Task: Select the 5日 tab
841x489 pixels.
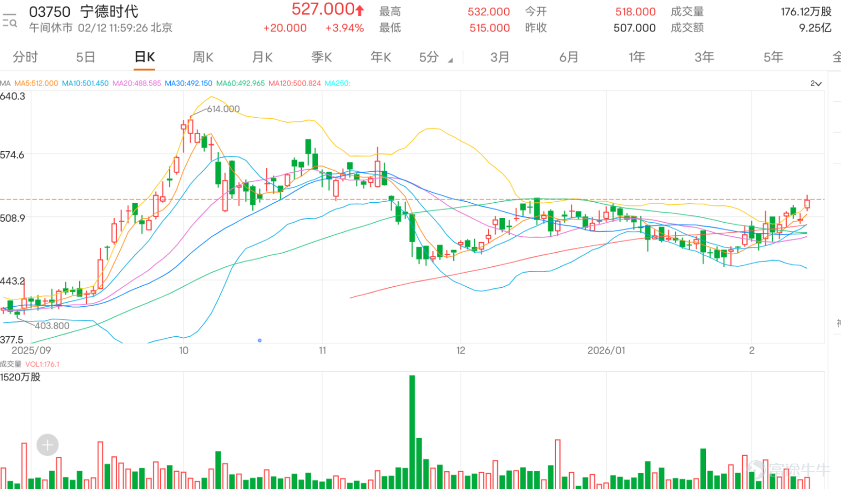Action: click(85, 57)
